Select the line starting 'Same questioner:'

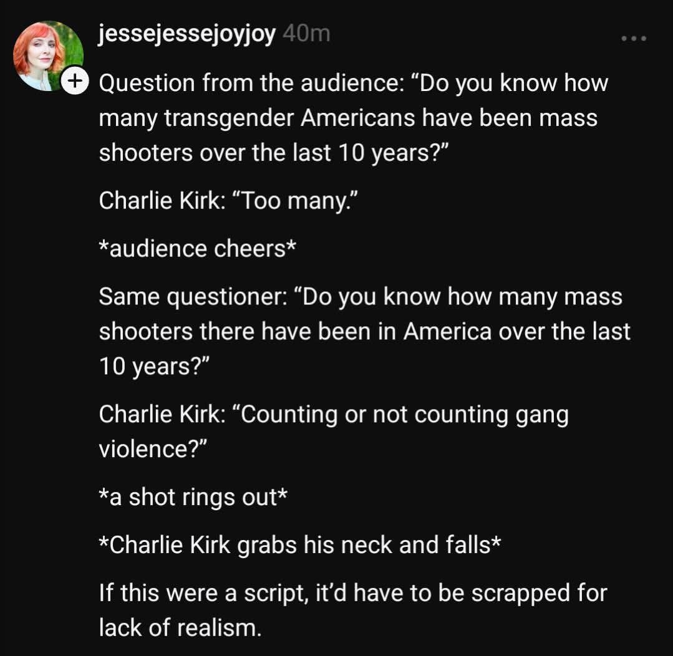click(361, 297)
